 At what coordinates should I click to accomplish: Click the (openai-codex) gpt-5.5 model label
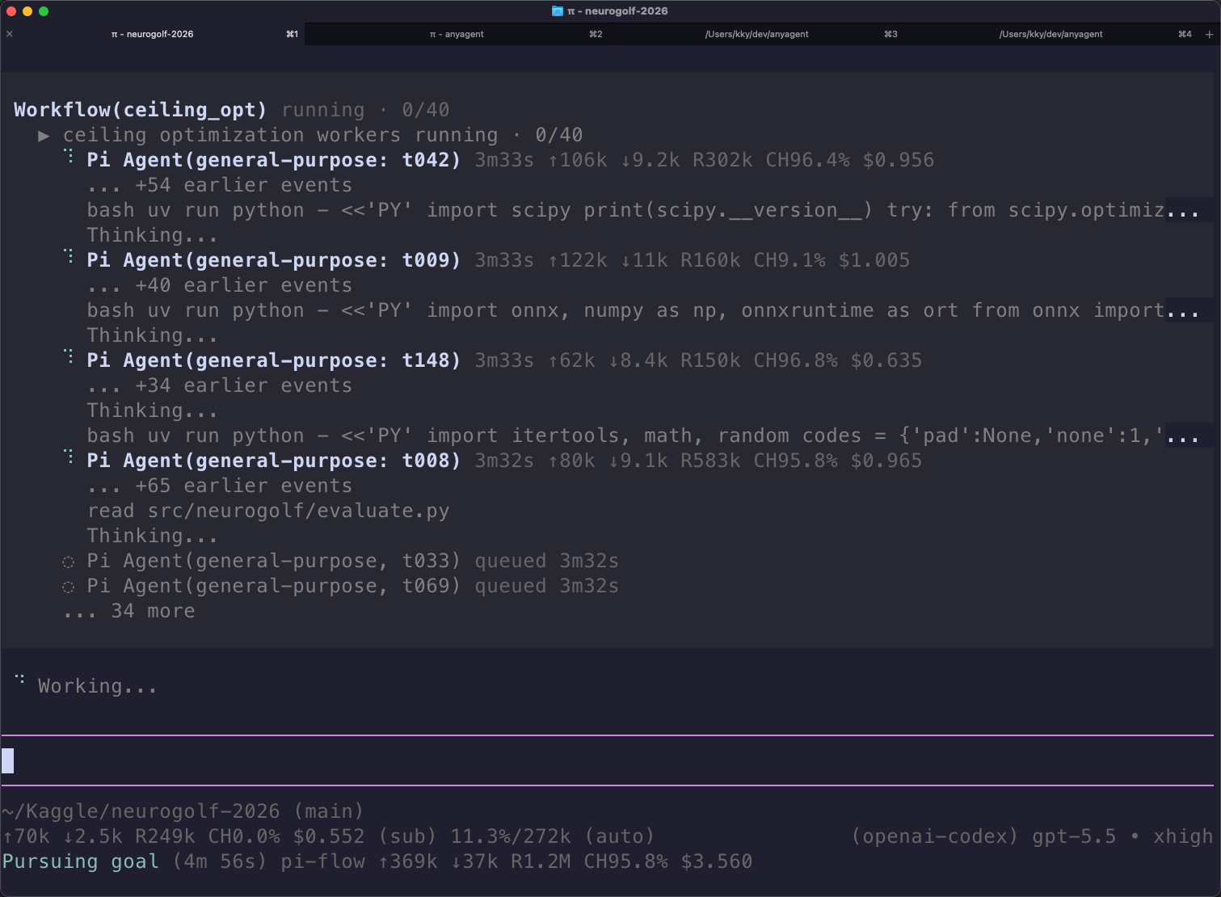(x=983, y=836)
